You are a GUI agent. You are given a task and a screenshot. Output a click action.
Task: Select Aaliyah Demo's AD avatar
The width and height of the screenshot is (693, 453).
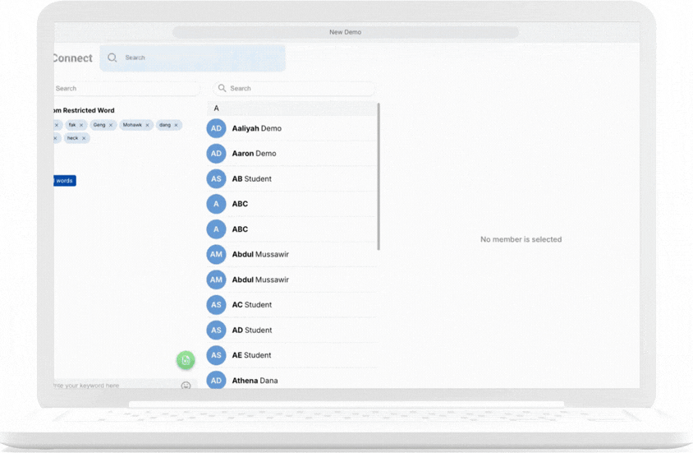coord(216,128)
